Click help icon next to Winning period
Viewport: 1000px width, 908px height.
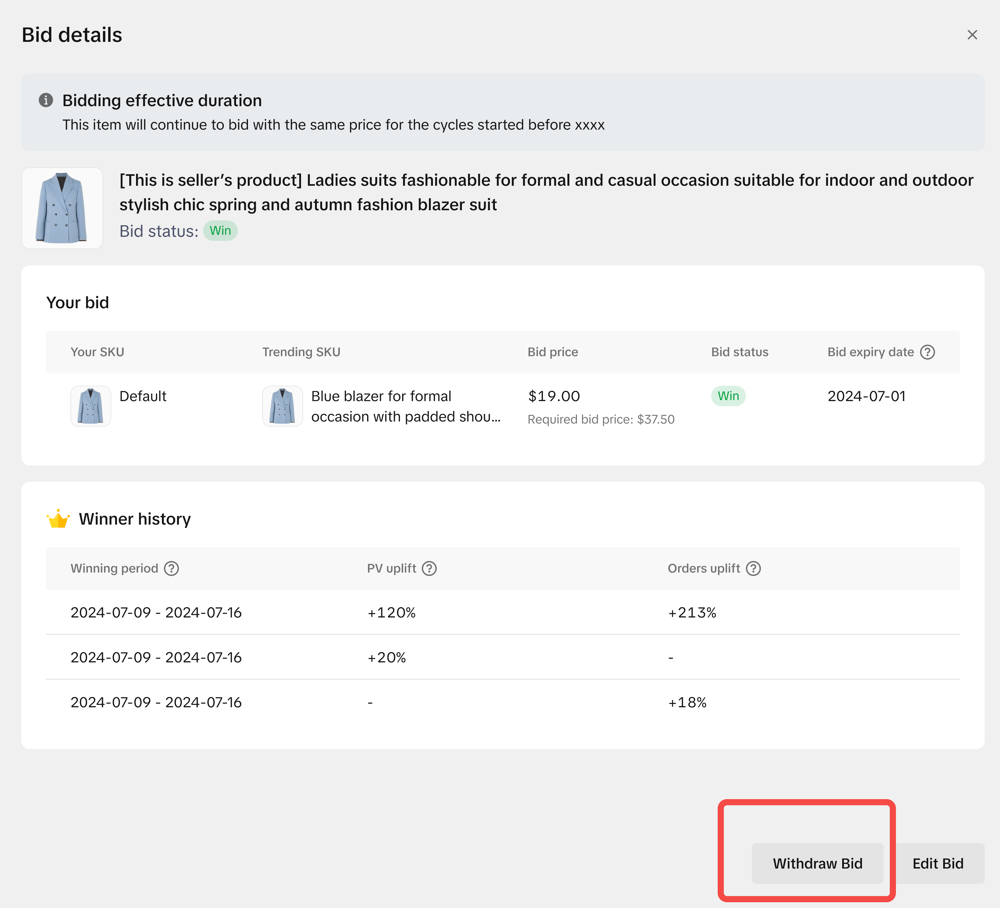172,568
